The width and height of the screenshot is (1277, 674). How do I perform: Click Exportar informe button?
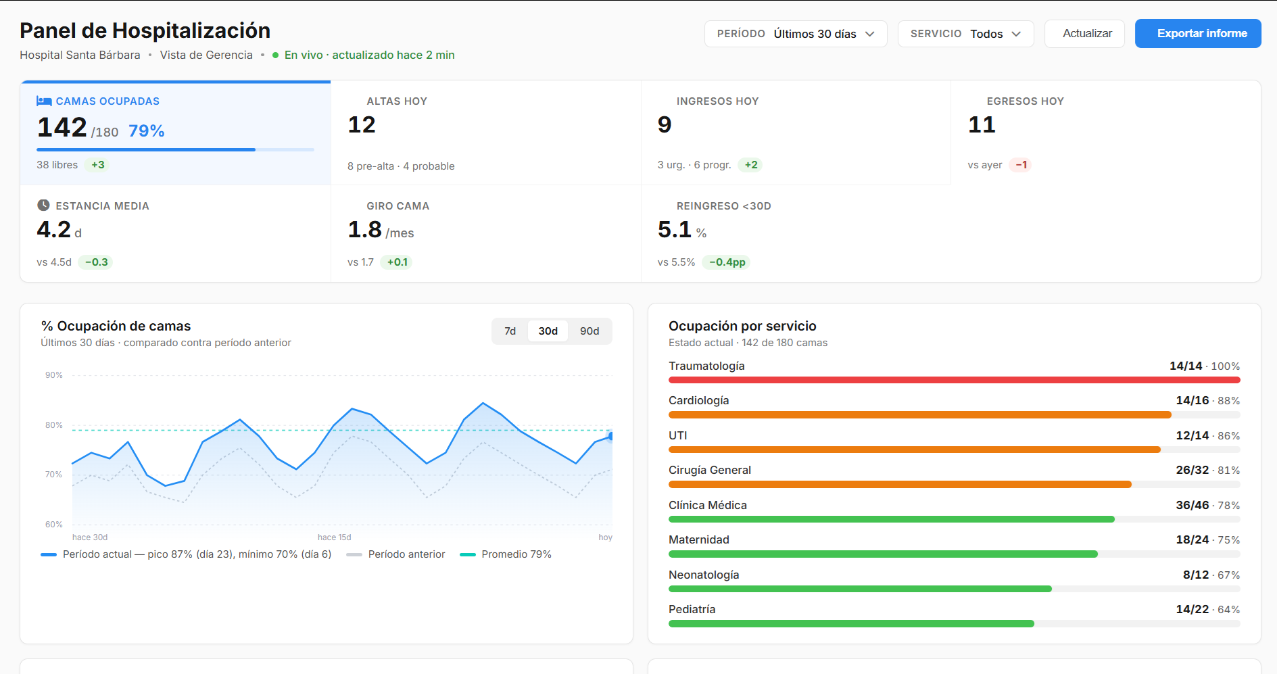click(x=1197, y=34)
